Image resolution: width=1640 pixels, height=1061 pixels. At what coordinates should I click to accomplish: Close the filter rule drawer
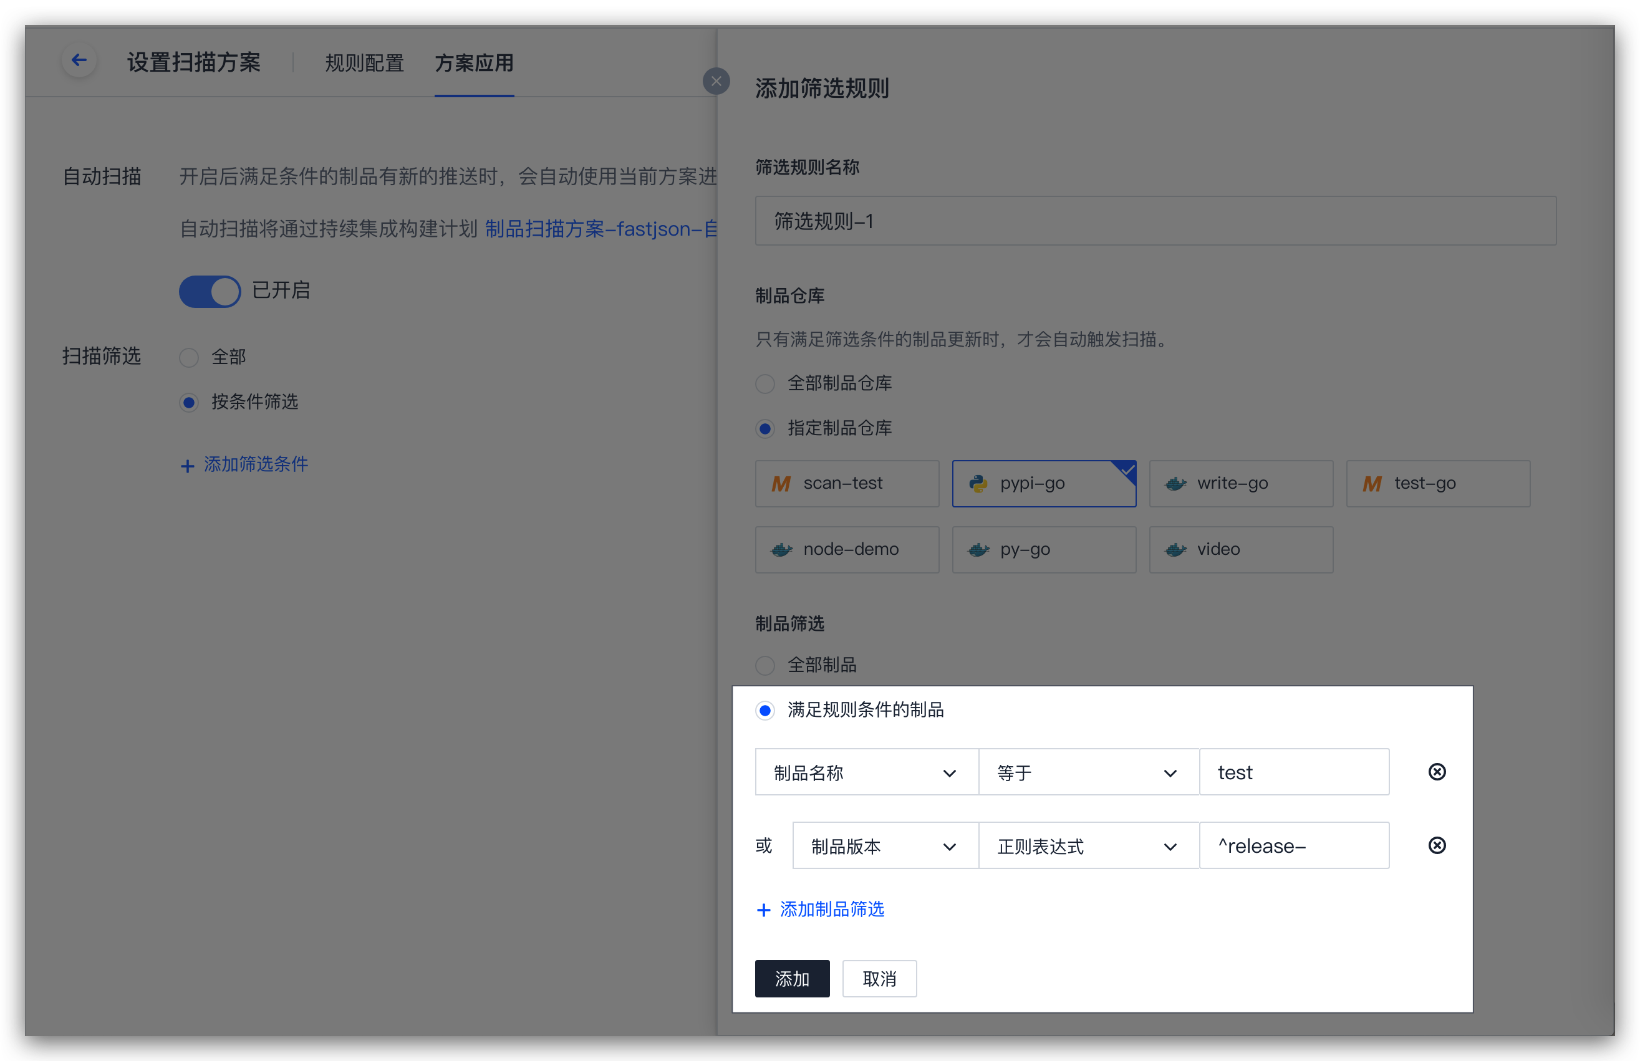pos(716,81)
